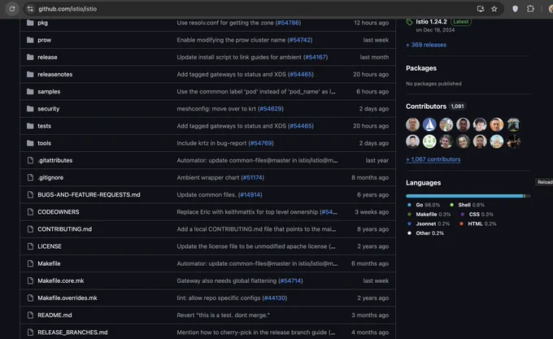Image resolution: width=553 pixels, height=339 pixels.
Task: Open the browser extensions puzzle icon
Action: pyautogui.click(x=530, y=9)
